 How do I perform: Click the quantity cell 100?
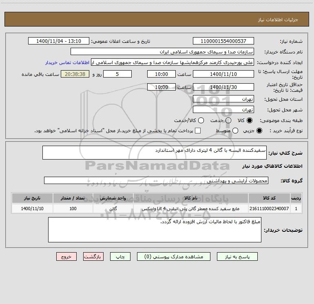pyautogui.click(x=73, y=209)
